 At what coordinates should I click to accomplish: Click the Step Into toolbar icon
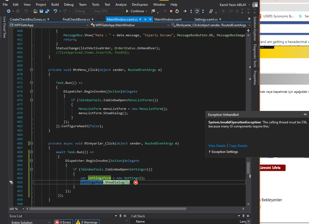[x=191, y=11]
